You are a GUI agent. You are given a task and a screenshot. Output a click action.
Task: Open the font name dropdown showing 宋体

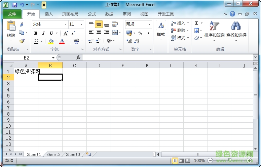point(66,24)
